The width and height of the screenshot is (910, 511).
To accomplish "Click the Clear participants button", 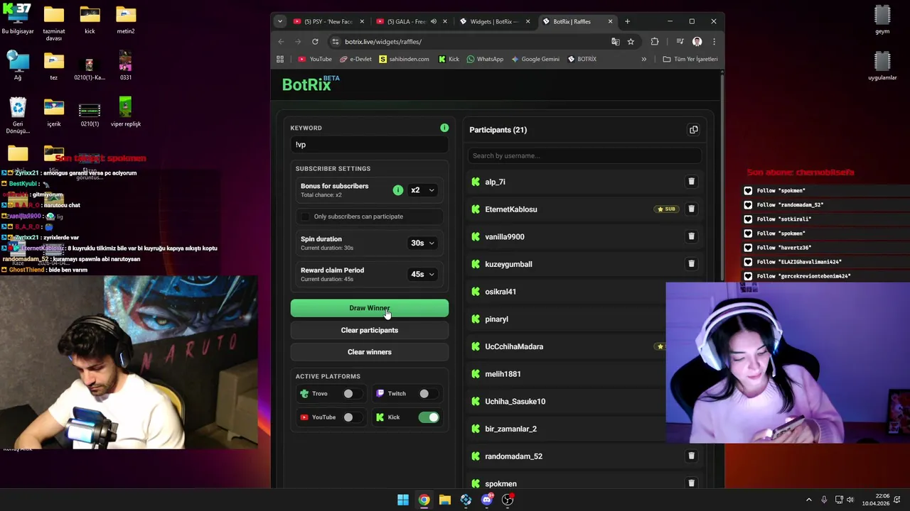I will coord(370,330).
